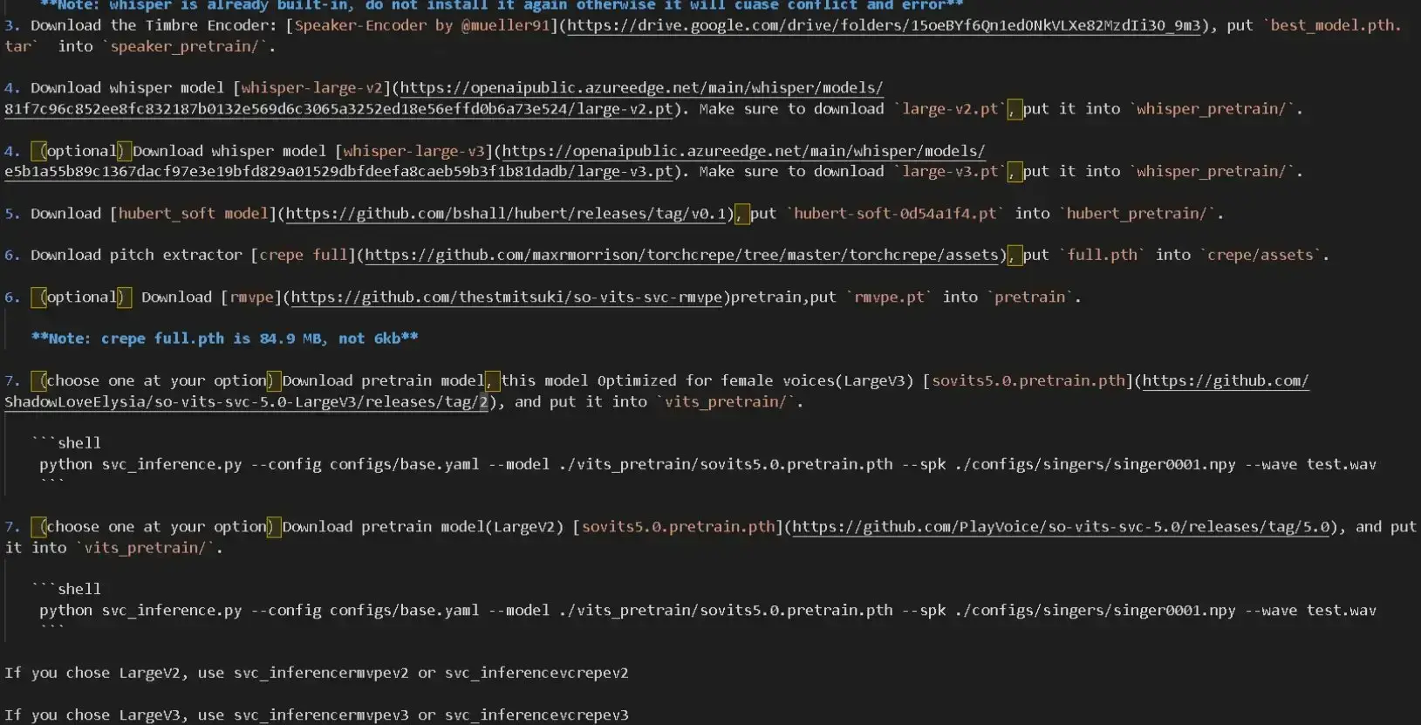Click the `hubert-soft-0d54a1f4.pt` inline code
Screen dimensions: 1421x725
click(x=895, y=214)
